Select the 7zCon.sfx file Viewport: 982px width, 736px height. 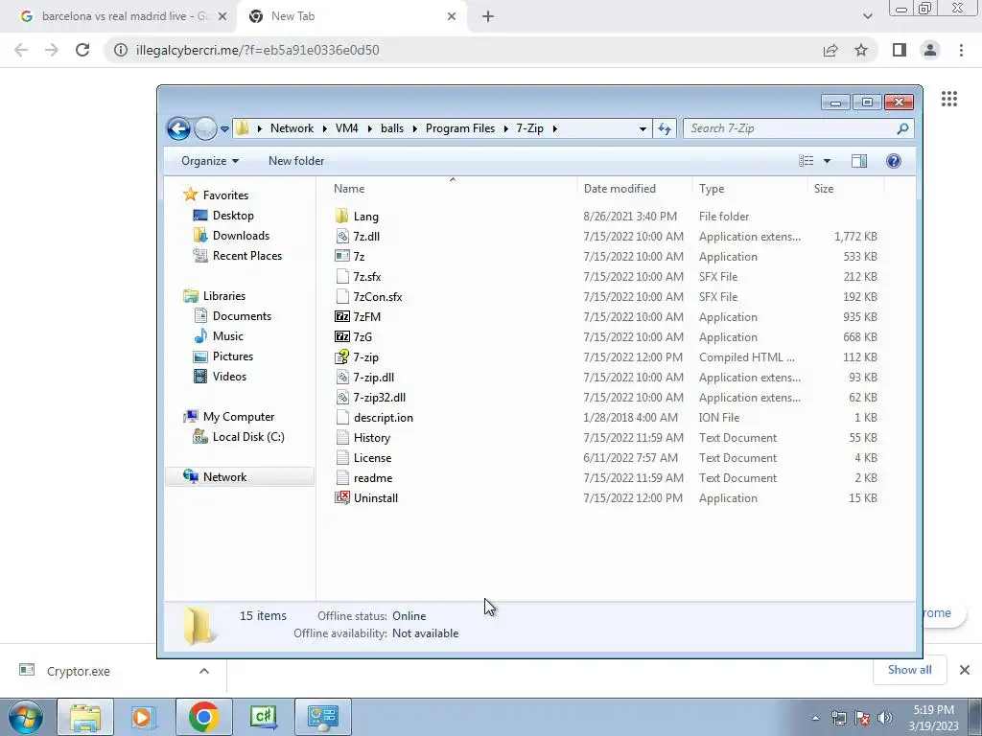[x=378, y=297]
